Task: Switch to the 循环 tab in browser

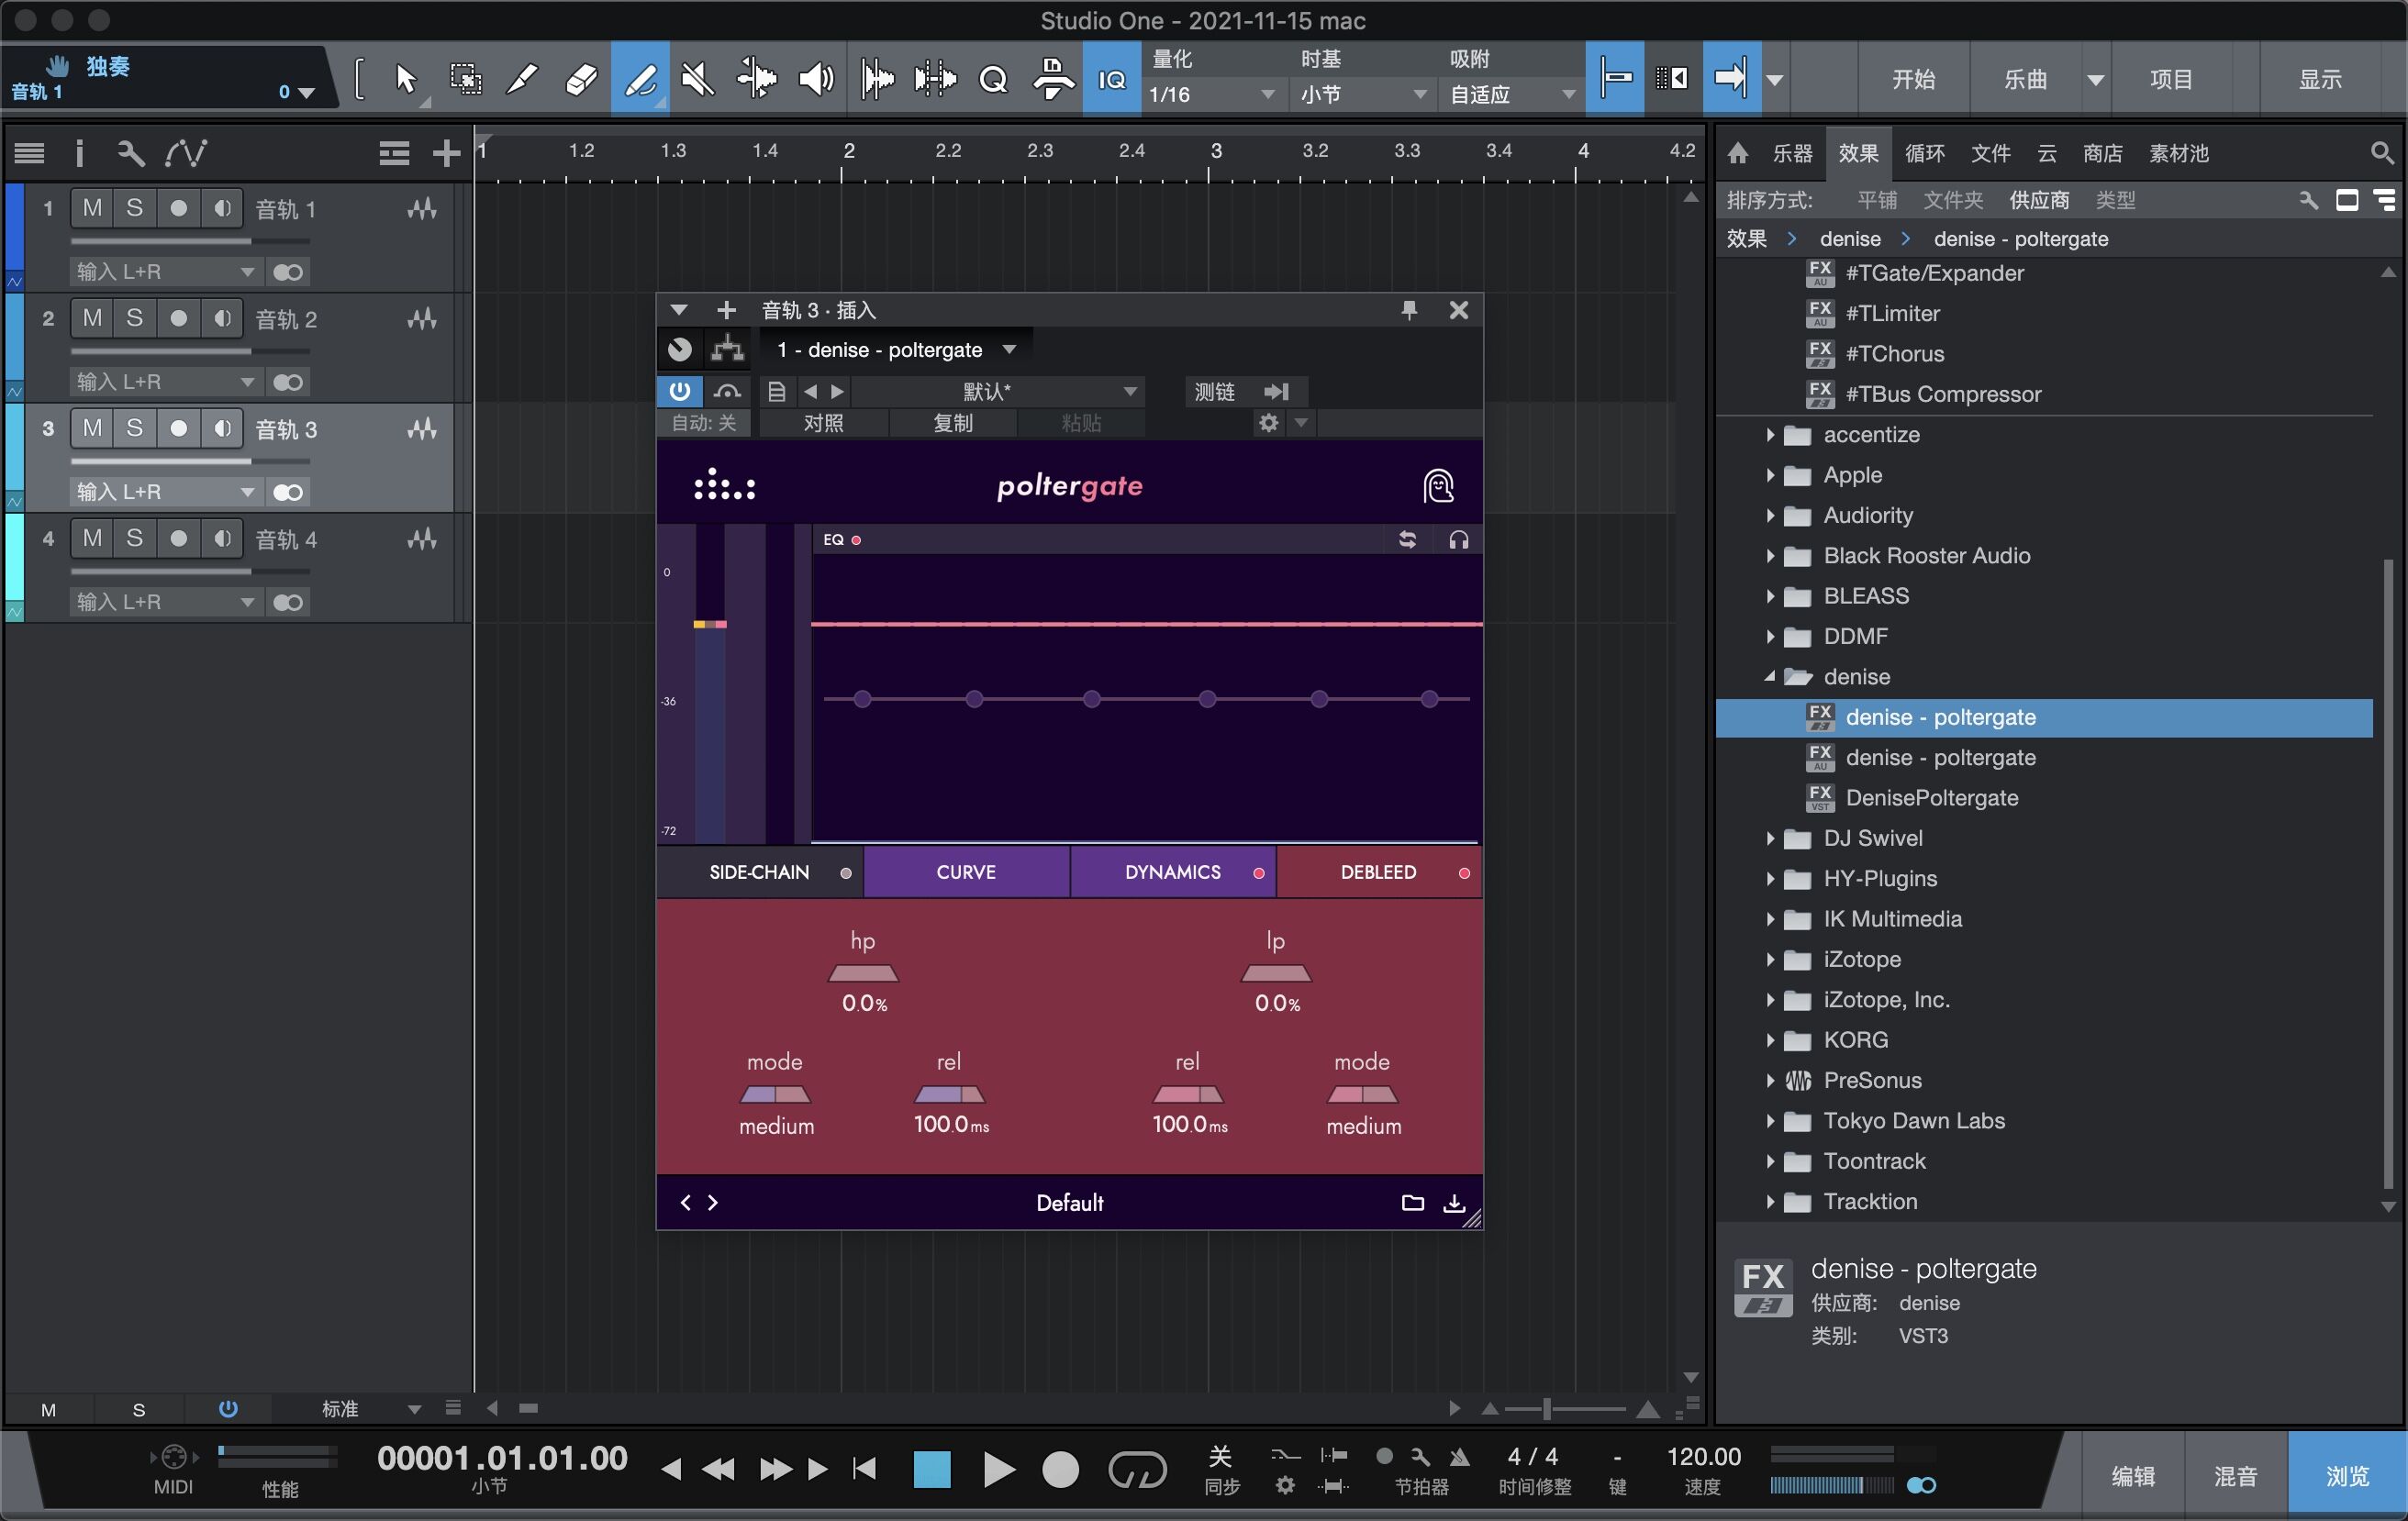Action: (x=1925, y=153)
